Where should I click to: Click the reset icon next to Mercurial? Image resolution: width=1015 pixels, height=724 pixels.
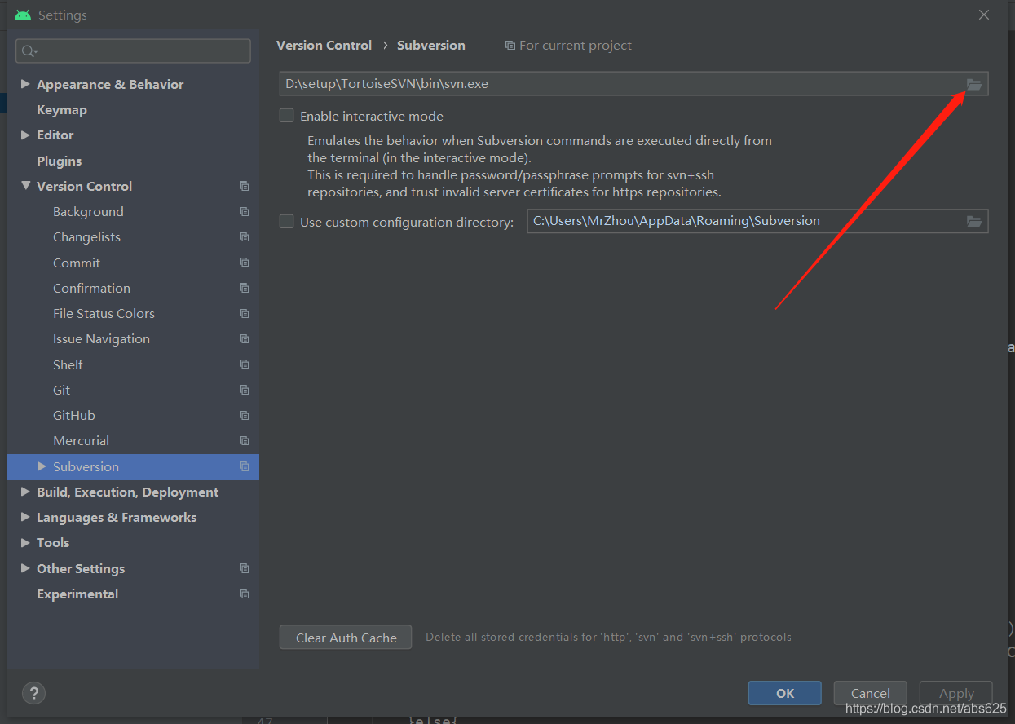[x=244, y=440]
